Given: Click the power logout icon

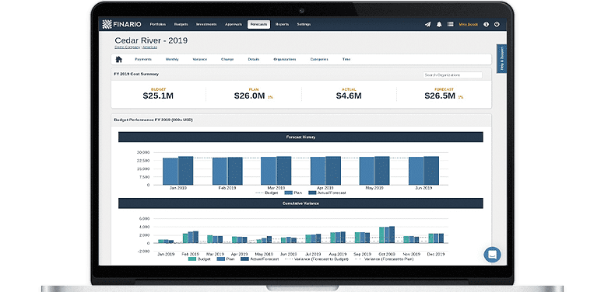Looking at the screenshot, I should (x=497, y=24).
